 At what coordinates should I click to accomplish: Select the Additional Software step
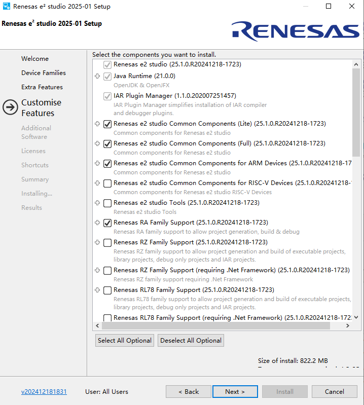pos(36,132)
